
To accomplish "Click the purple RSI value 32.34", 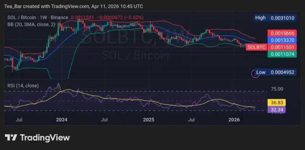I will (x=277, y=109).
